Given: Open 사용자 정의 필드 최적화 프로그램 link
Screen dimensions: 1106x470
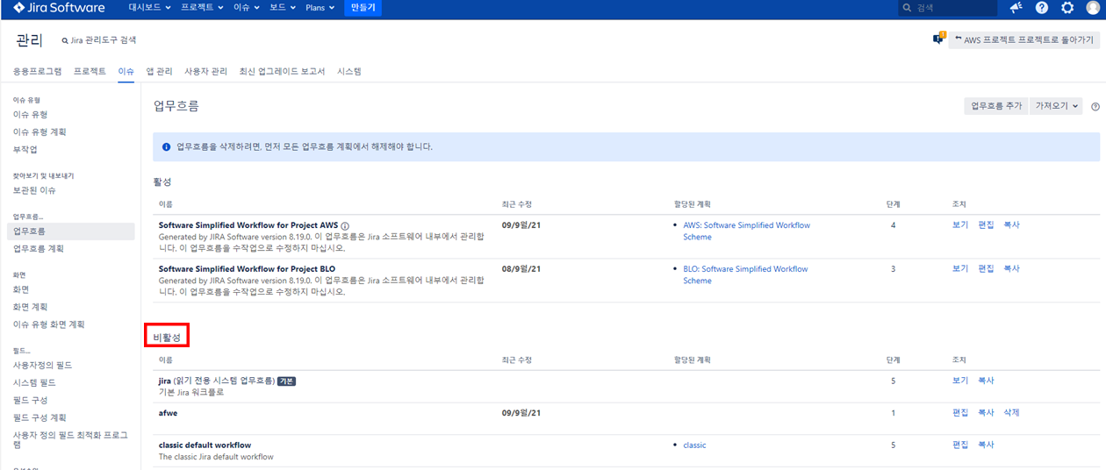Looking at the screenshot, I should (x=70, y=439).
